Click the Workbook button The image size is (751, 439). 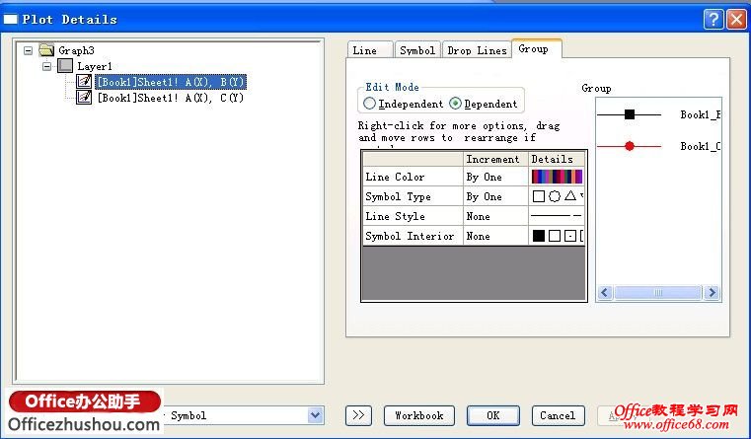coord(419,415)
